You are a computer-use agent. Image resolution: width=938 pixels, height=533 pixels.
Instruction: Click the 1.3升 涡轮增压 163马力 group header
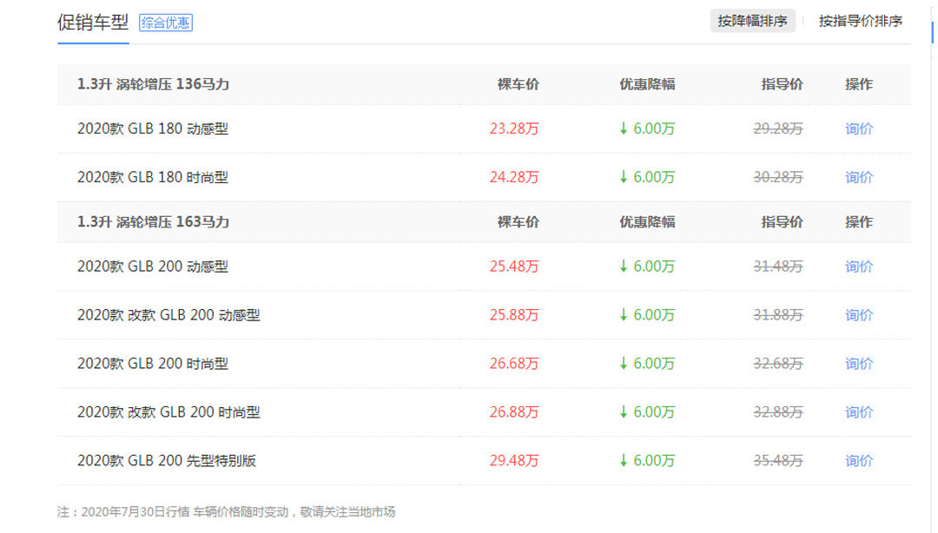click(x=154, y=222)
